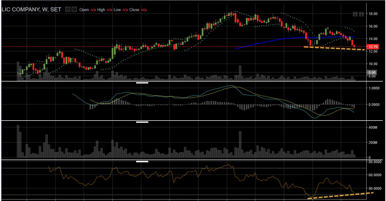Open chart settings via the gear icon

click(74, 9)
